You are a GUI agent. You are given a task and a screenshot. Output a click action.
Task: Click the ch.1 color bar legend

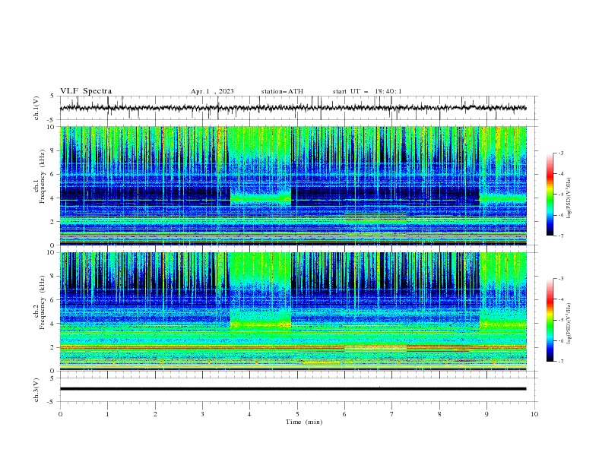pyautogui.click(x=550, y=195)
